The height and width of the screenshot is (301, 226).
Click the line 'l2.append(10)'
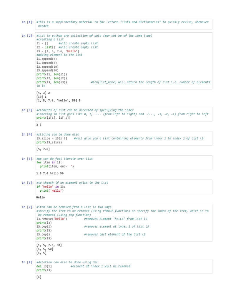pyautogui.click(x=47, y=67)
